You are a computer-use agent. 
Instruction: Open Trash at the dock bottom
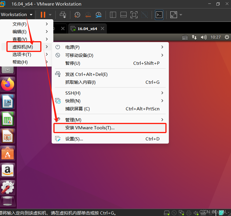[8, 201]
